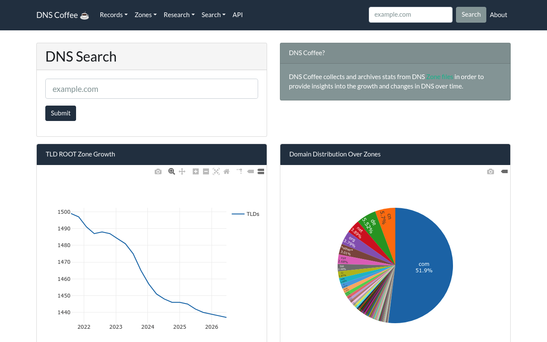This screenshot has height=342, width=547.
Task: Submit the DNS Search form
Action: (61, 113)
